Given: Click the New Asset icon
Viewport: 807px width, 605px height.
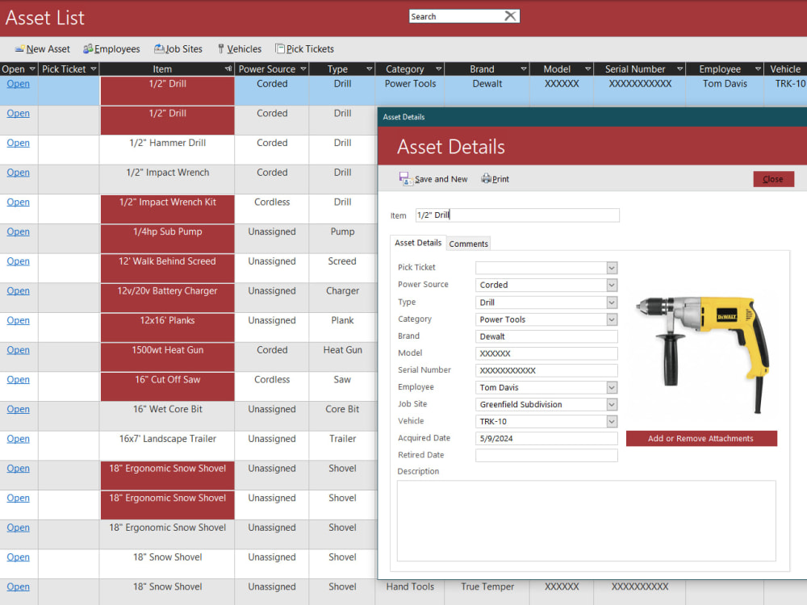Looking at the screenshot, I should pos(19,49).
